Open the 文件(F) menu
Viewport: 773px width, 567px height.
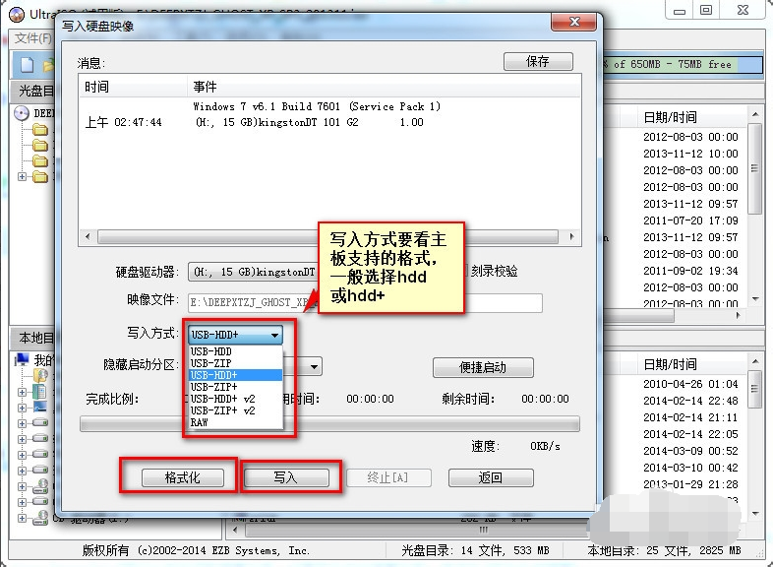tap(32, 38)
